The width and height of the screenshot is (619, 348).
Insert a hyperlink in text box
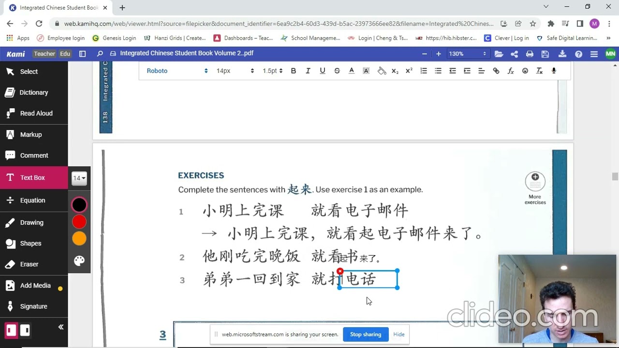click(x=496, y=71)
